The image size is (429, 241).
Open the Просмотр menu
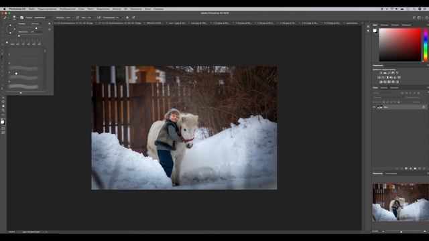pyautogui.click(x=136, y=9)
